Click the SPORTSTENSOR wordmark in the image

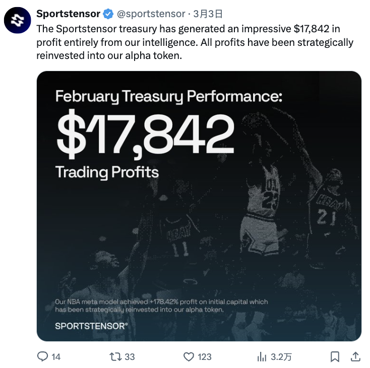click(x=92, y=326)
